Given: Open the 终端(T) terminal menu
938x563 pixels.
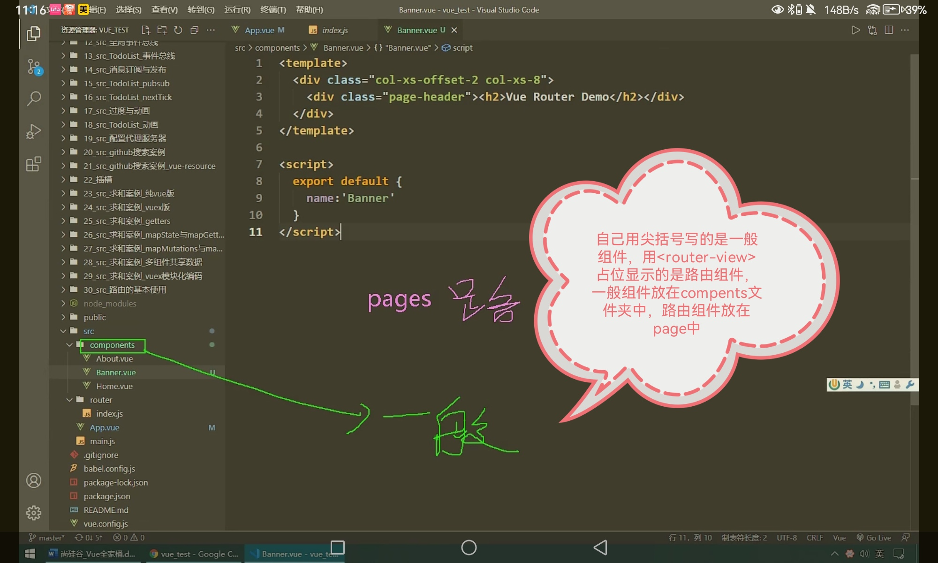Looking at the screenshot, I should tap(273, 9).
